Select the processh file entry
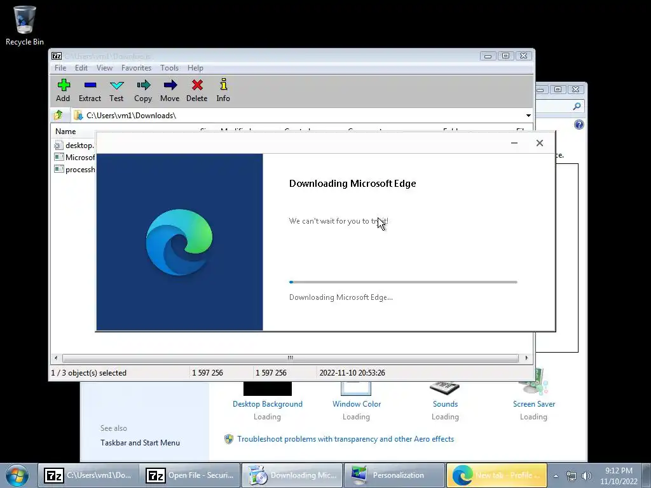651x488 pixels. point(75,169)
